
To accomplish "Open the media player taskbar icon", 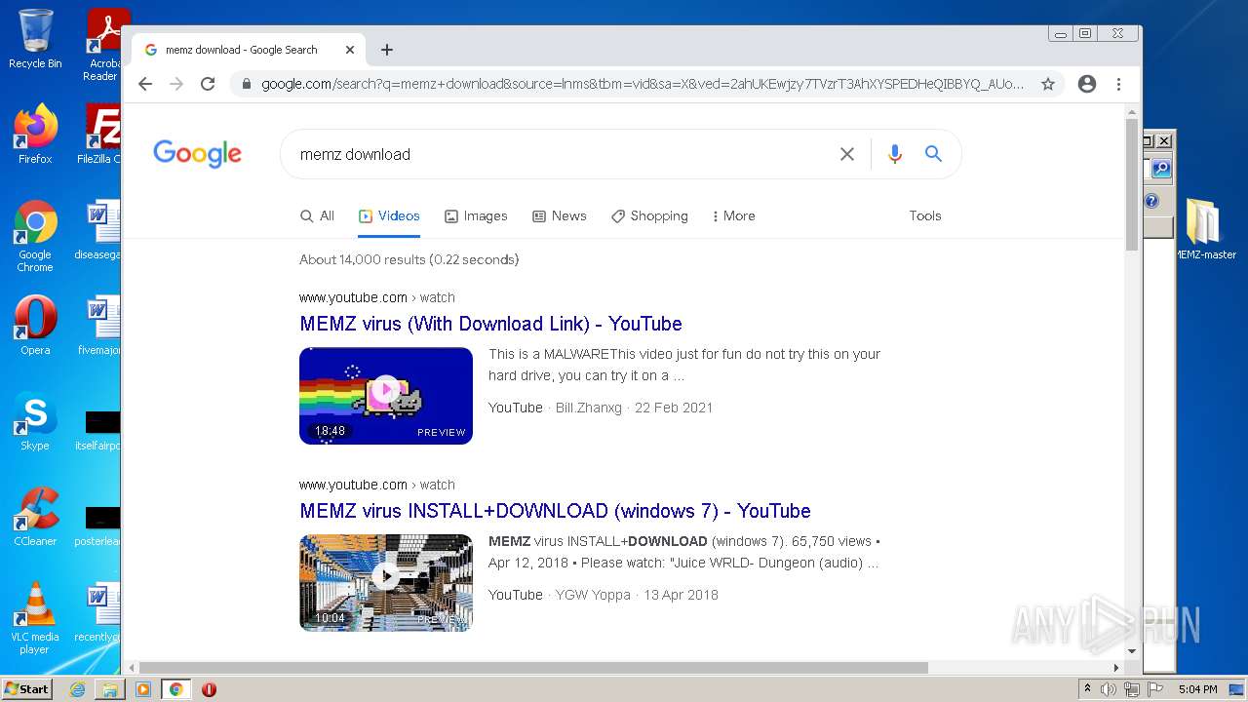I will tap(143, 689).
